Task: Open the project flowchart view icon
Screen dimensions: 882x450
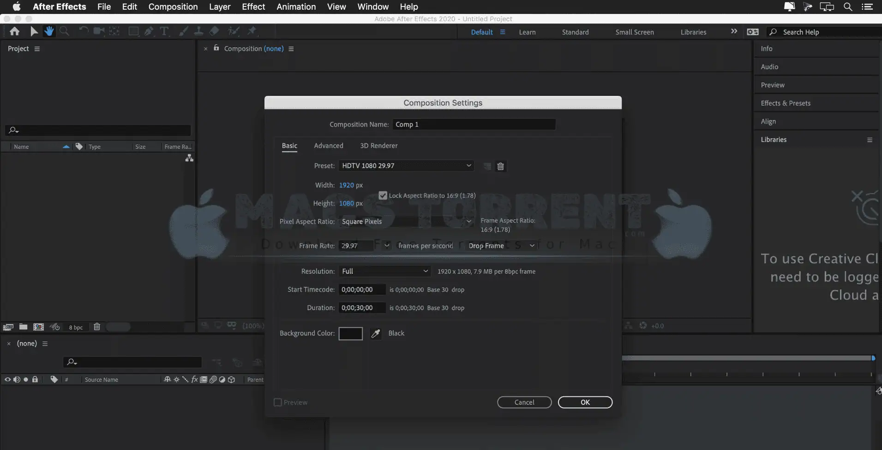Action: click(189, 158)
